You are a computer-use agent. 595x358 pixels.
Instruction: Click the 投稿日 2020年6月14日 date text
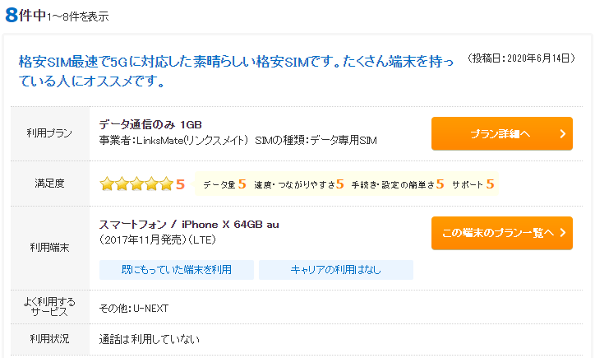[x=521, y=58]
